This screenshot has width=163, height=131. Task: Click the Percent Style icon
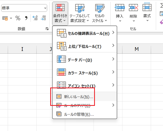coord(18,18)
